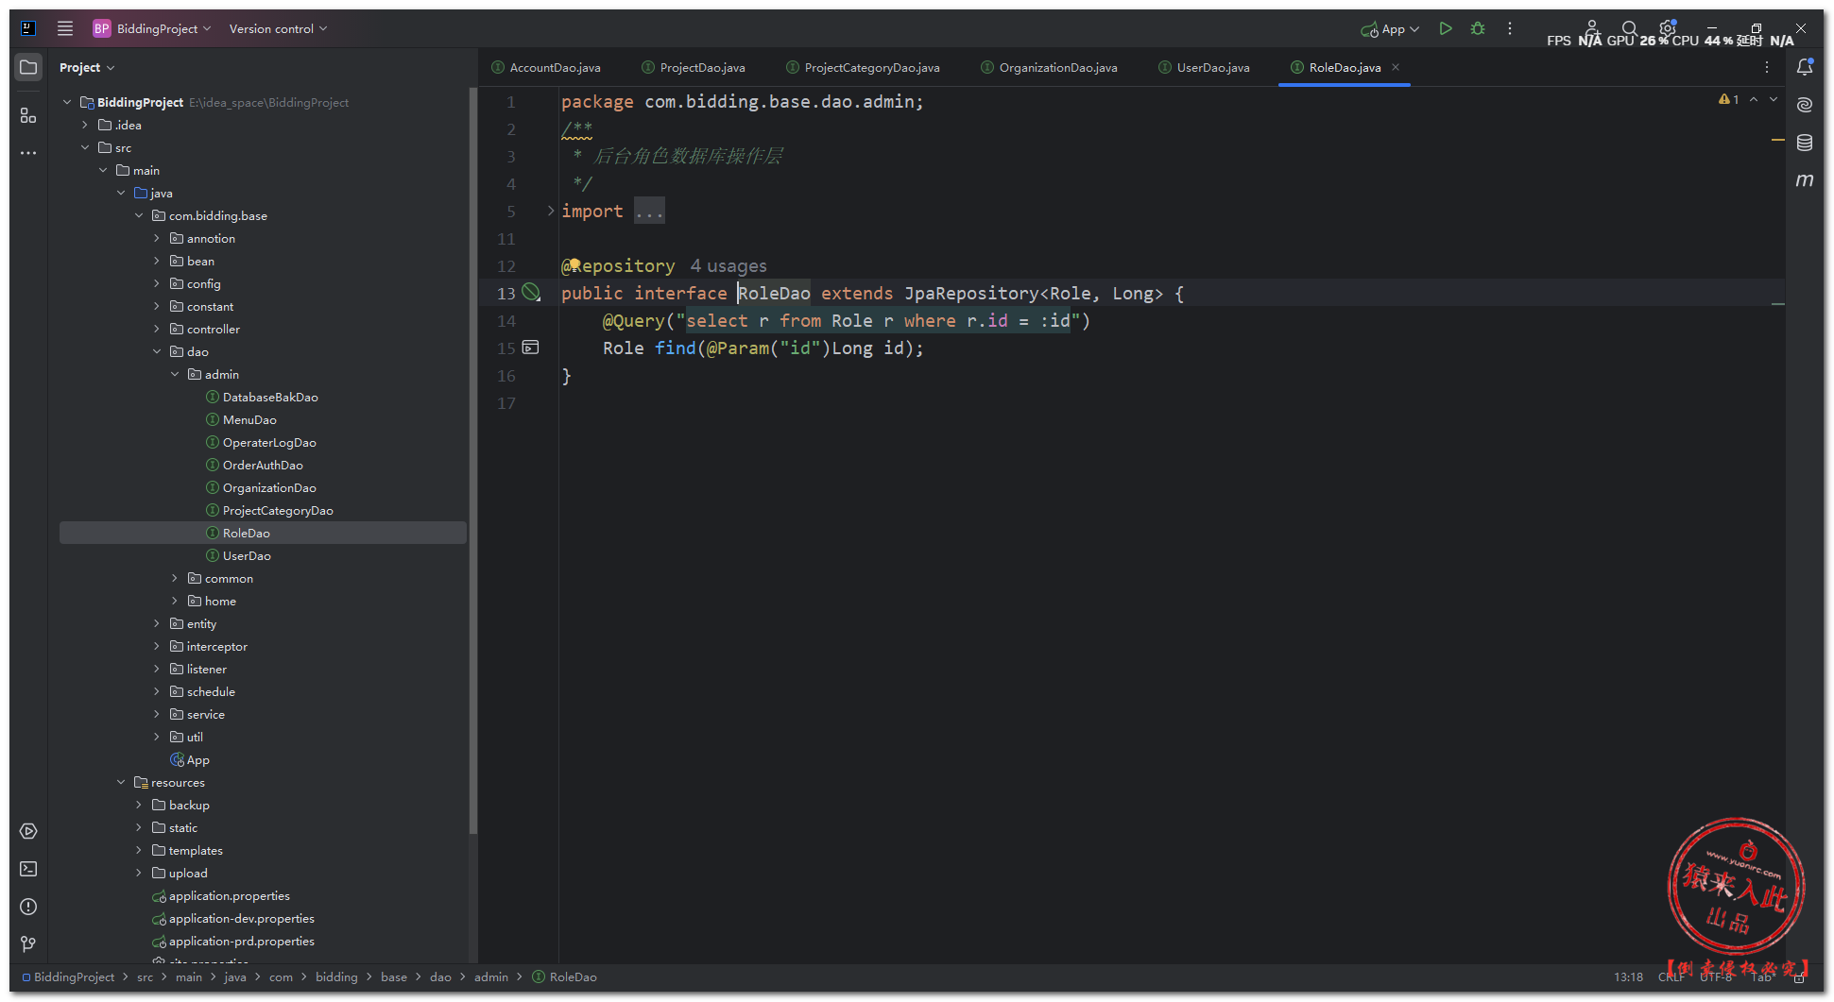
Task: Open the Git tool window
Action: pyautogui.click(x=28, y=944)
